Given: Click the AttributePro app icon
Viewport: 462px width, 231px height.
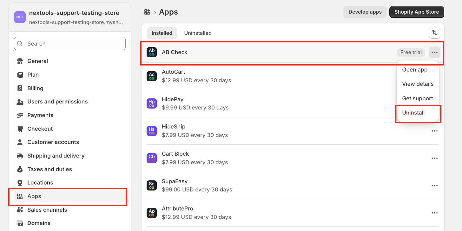Looking at the screenshot, I should point(152,213).
